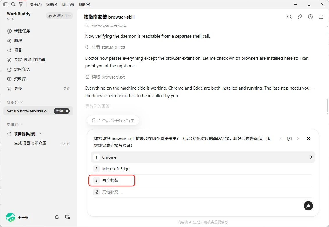Image resolution: width=329 pixels, height=227 pixels.
Task: Click the 3天前 timestamp
Action: [x=65, y=143]
